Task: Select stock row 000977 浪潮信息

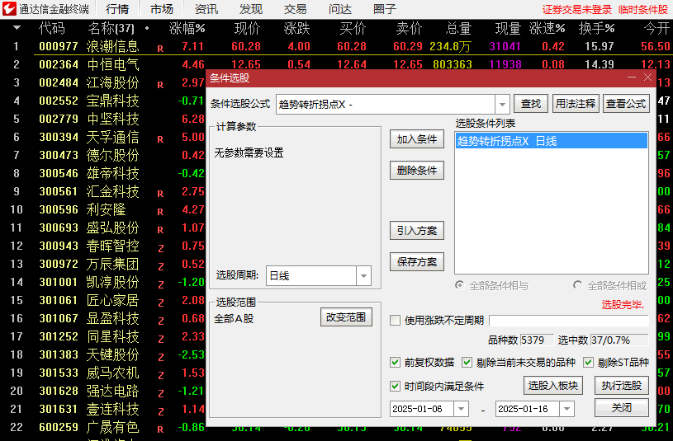Action: [337, 46]
